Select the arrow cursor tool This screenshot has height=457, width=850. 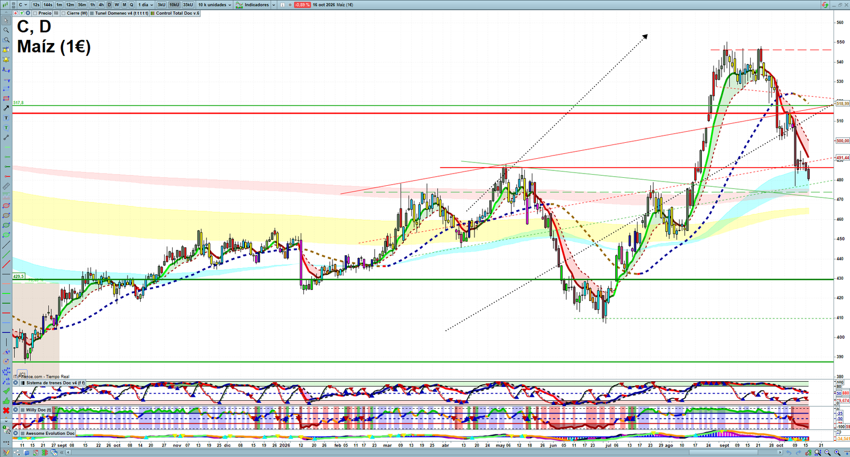[x=6, y=21]
